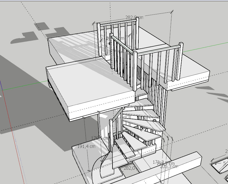Select top face of the front-left floor slab
The width and height of the screenshot is (228, 184).
[x=88, y=83]
